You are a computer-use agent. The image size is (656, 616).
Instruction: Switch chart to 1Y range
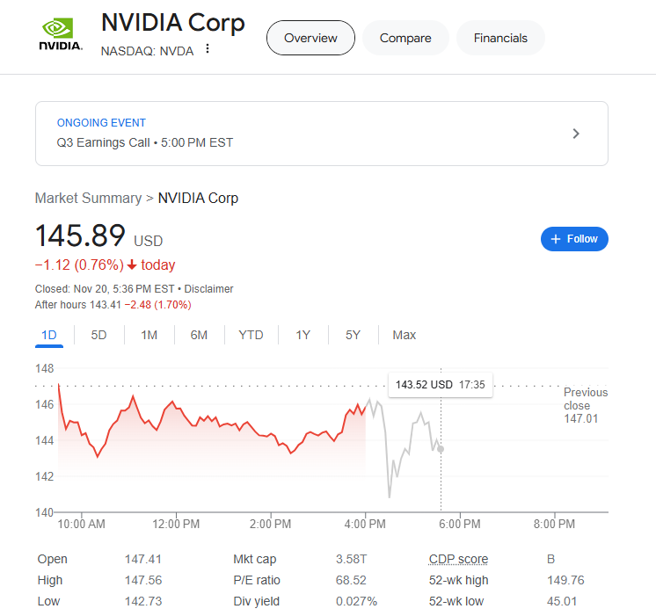(x=302, y=335)
